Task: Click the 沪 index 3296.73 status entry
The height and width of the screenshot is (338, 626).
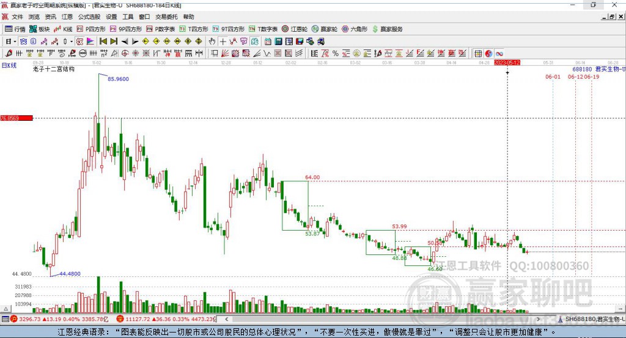Action: click(59, 319)
